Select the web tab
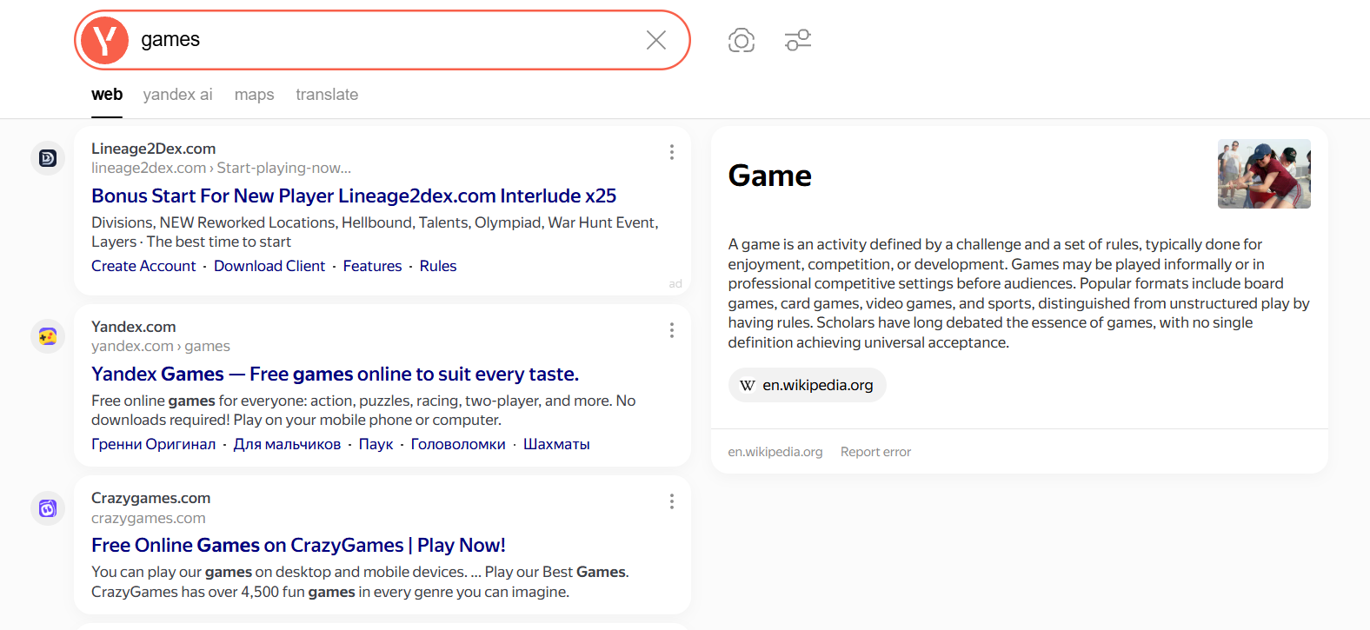1370x630 pixels. click(x=107, y=95)
